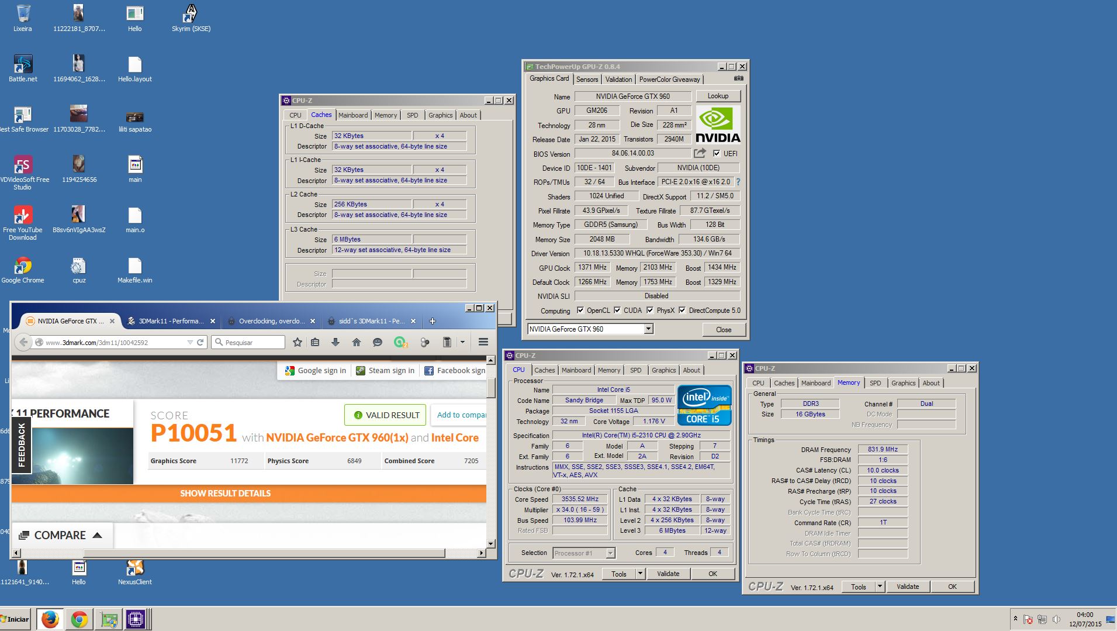The width and height of the screenshot is (1117, 631).
Task: Click the bus interface question mark in GPU-Z
Action: tap(738, 182)
